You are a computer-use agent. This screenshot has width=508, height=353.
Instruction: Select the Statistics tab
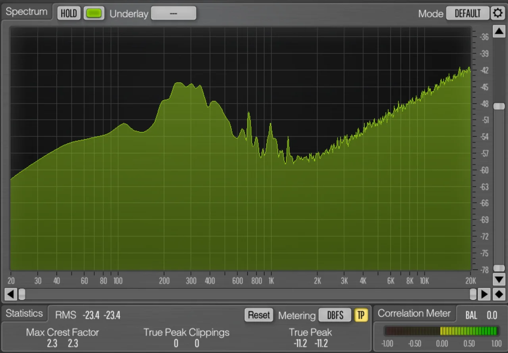(x=24, y=313)
